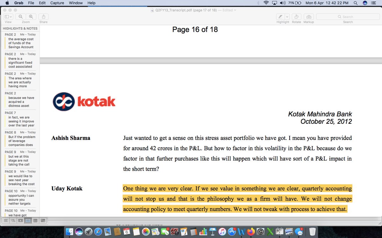Click the Wi-Fi status icon

pyautogui.click(x=266, y=3)
